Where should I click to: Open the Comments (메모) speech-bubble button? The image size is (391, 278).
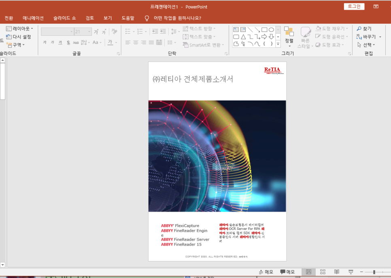pos(287,272)
